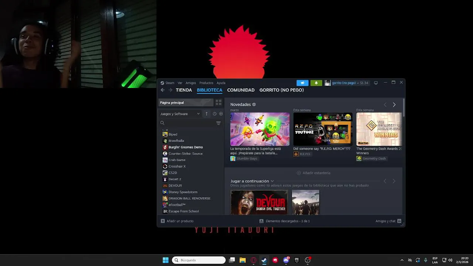This screenshot has width=473, height=266.
Task: Click Añadir un producto
Action: pos(177,221)
